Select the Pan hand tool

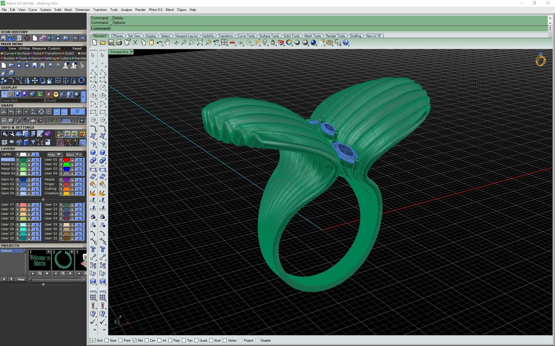tap(167, 43)
